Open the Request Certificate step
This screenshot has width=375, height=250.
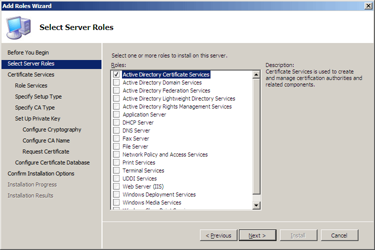46,151
